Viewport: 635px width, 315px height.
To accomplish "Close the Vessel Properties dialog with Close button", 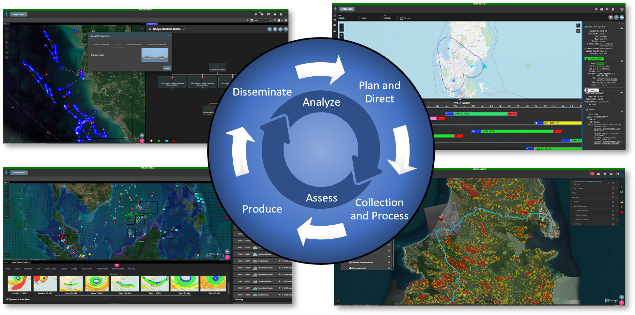I will [x=167, y=68].
